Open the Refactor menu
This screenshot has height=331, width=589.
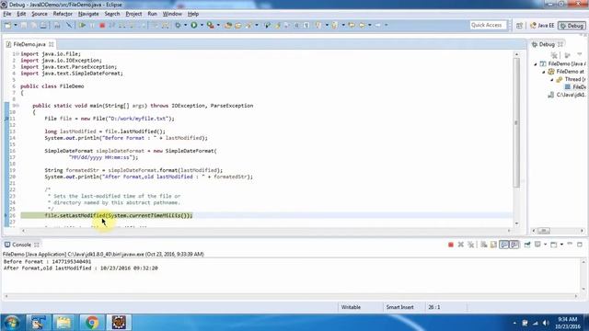click(x=63, y=14)
